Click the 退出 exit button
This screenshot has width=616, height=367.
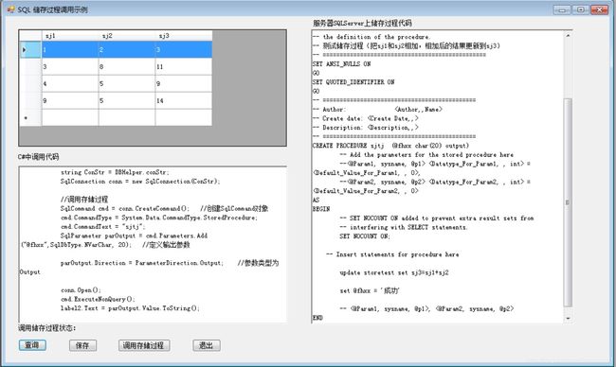pyautogui.click(x=207, y=345)
